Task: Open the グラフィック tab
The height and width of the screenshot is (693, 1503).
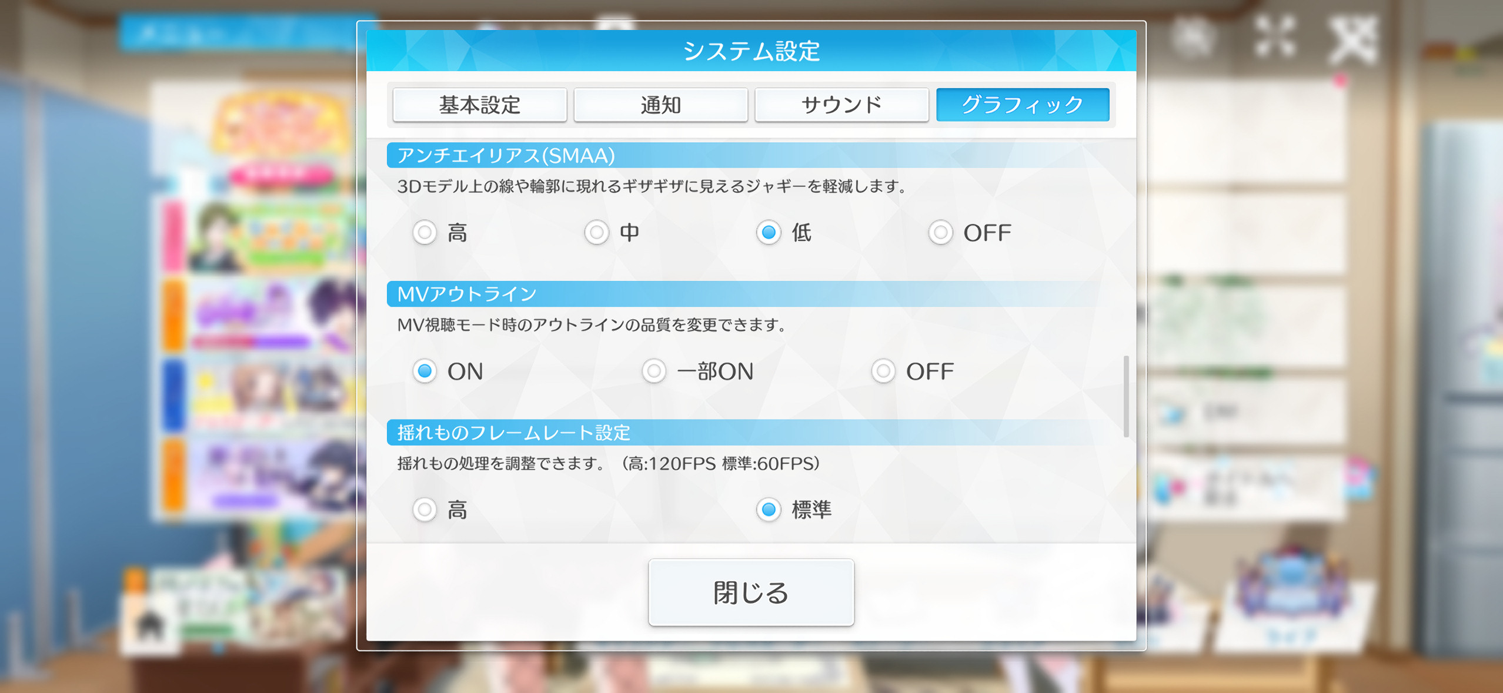Action: (x=1023, y=105)
